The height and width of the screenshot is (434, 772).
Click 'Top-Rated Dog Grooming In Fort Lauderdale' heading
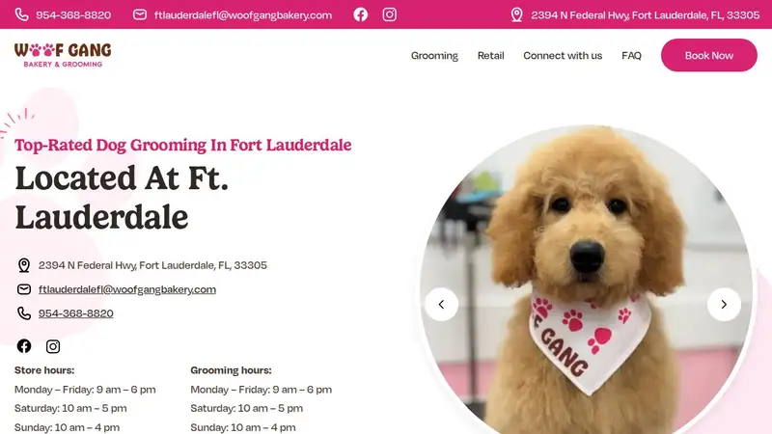pyautogui.click(x=182, y=145)
